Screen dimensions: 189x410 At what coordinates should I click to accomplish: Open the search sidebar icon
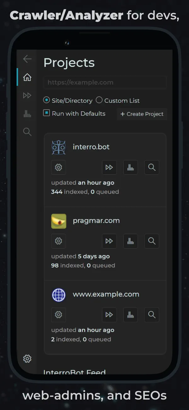tap(27, 132)
